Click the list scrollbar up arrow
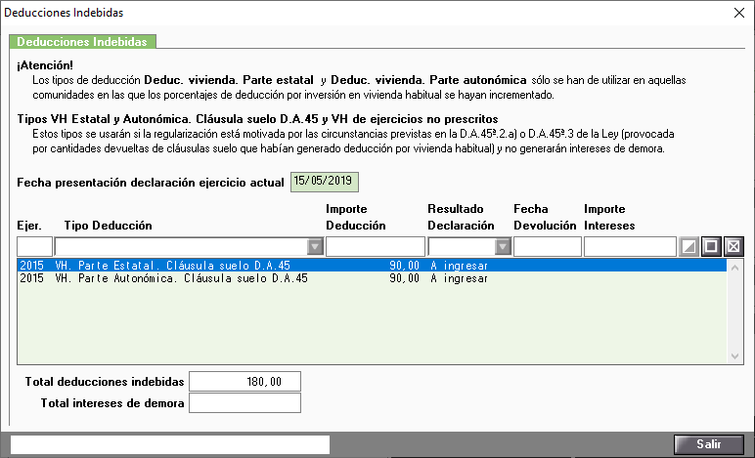Image resolution: width=755 pixels, height=458 pixels. pos(734,268)
